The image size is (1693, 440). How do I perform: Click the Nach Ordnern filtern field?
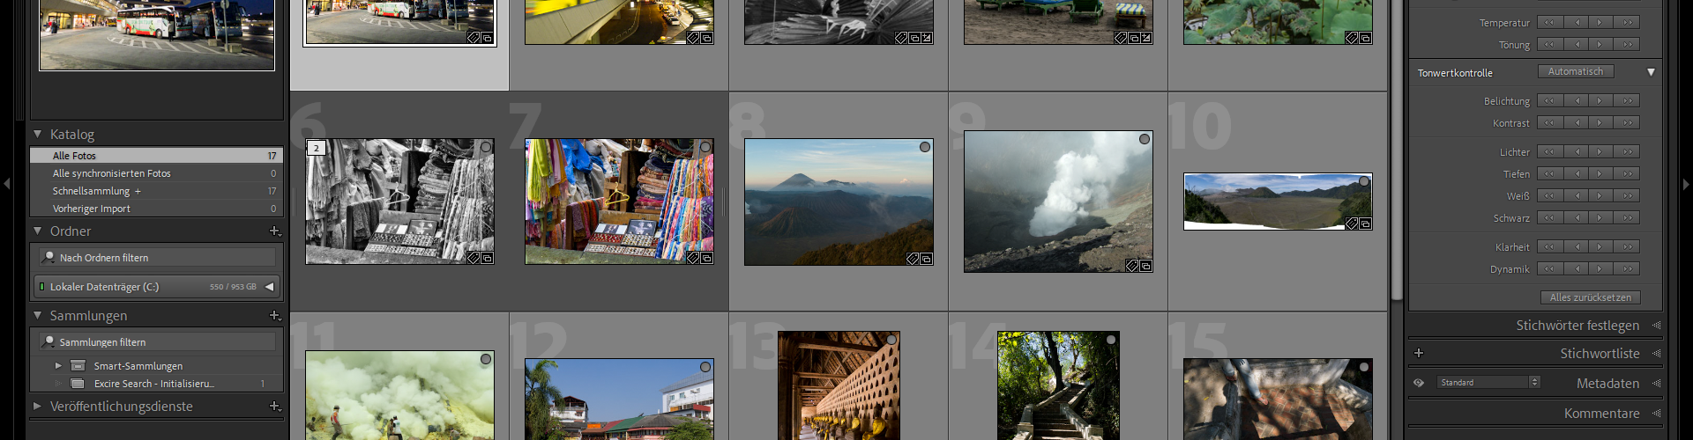[x=158, y=257]
